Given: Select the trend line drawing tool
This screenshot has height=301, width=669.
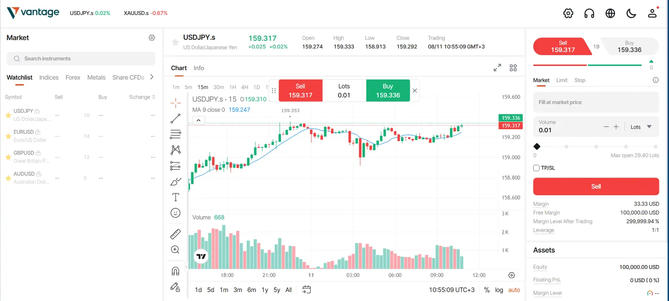Looking at the screenshot, I should [x=175, y=119].
